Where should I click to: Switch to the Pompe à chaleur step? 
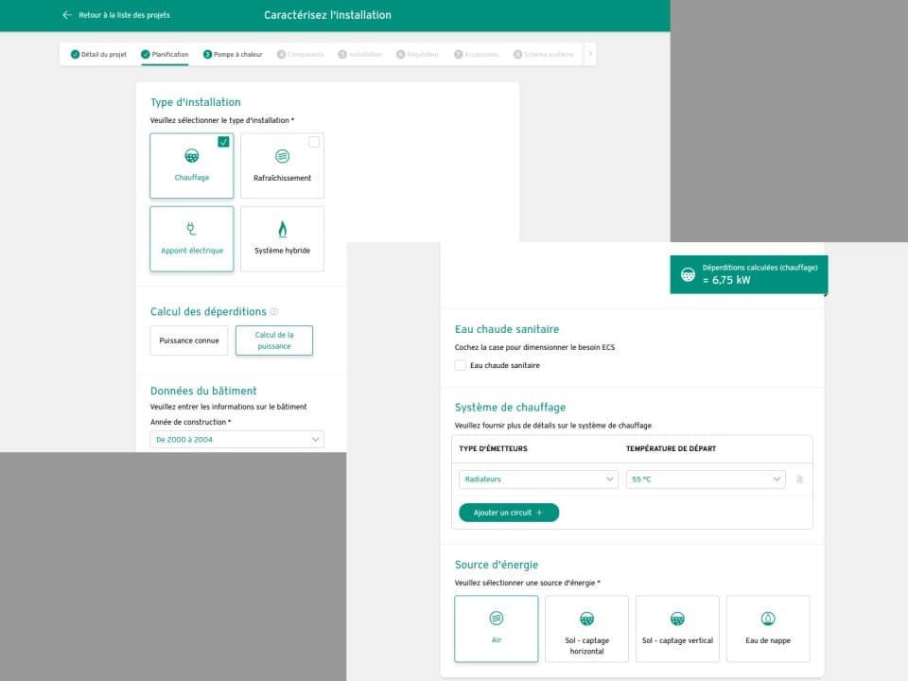[233, 55]
